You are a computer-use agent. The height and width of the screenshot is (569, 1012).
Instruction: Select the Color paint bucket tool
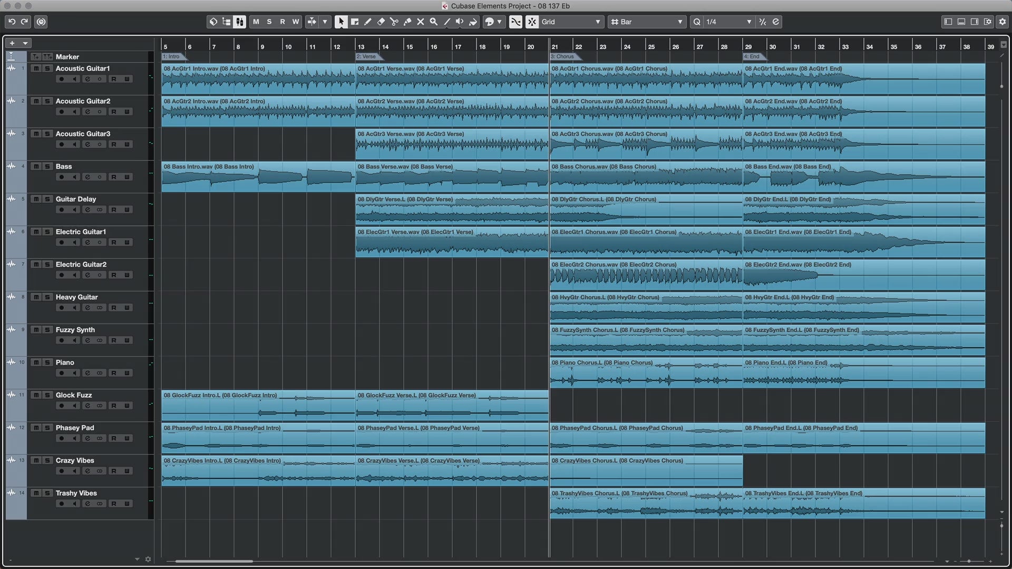click(x=473, y=22)
